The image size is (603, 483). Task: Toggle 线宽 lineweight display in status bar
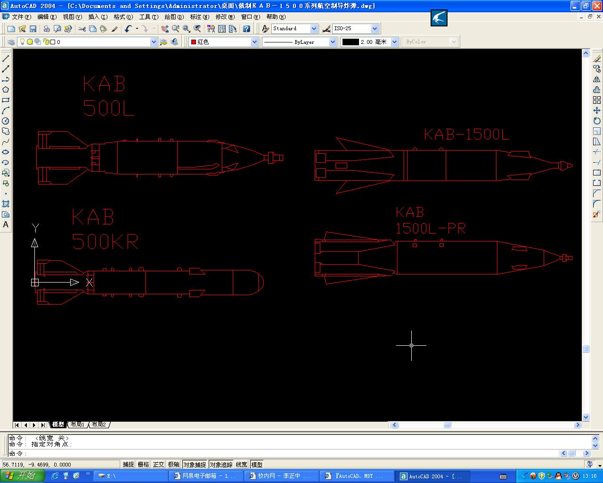click(x=242, y=465)
